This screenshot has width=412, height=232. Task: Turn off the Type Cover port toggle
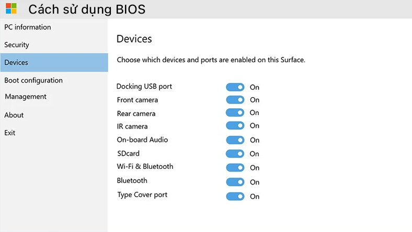tap(235, 196)
